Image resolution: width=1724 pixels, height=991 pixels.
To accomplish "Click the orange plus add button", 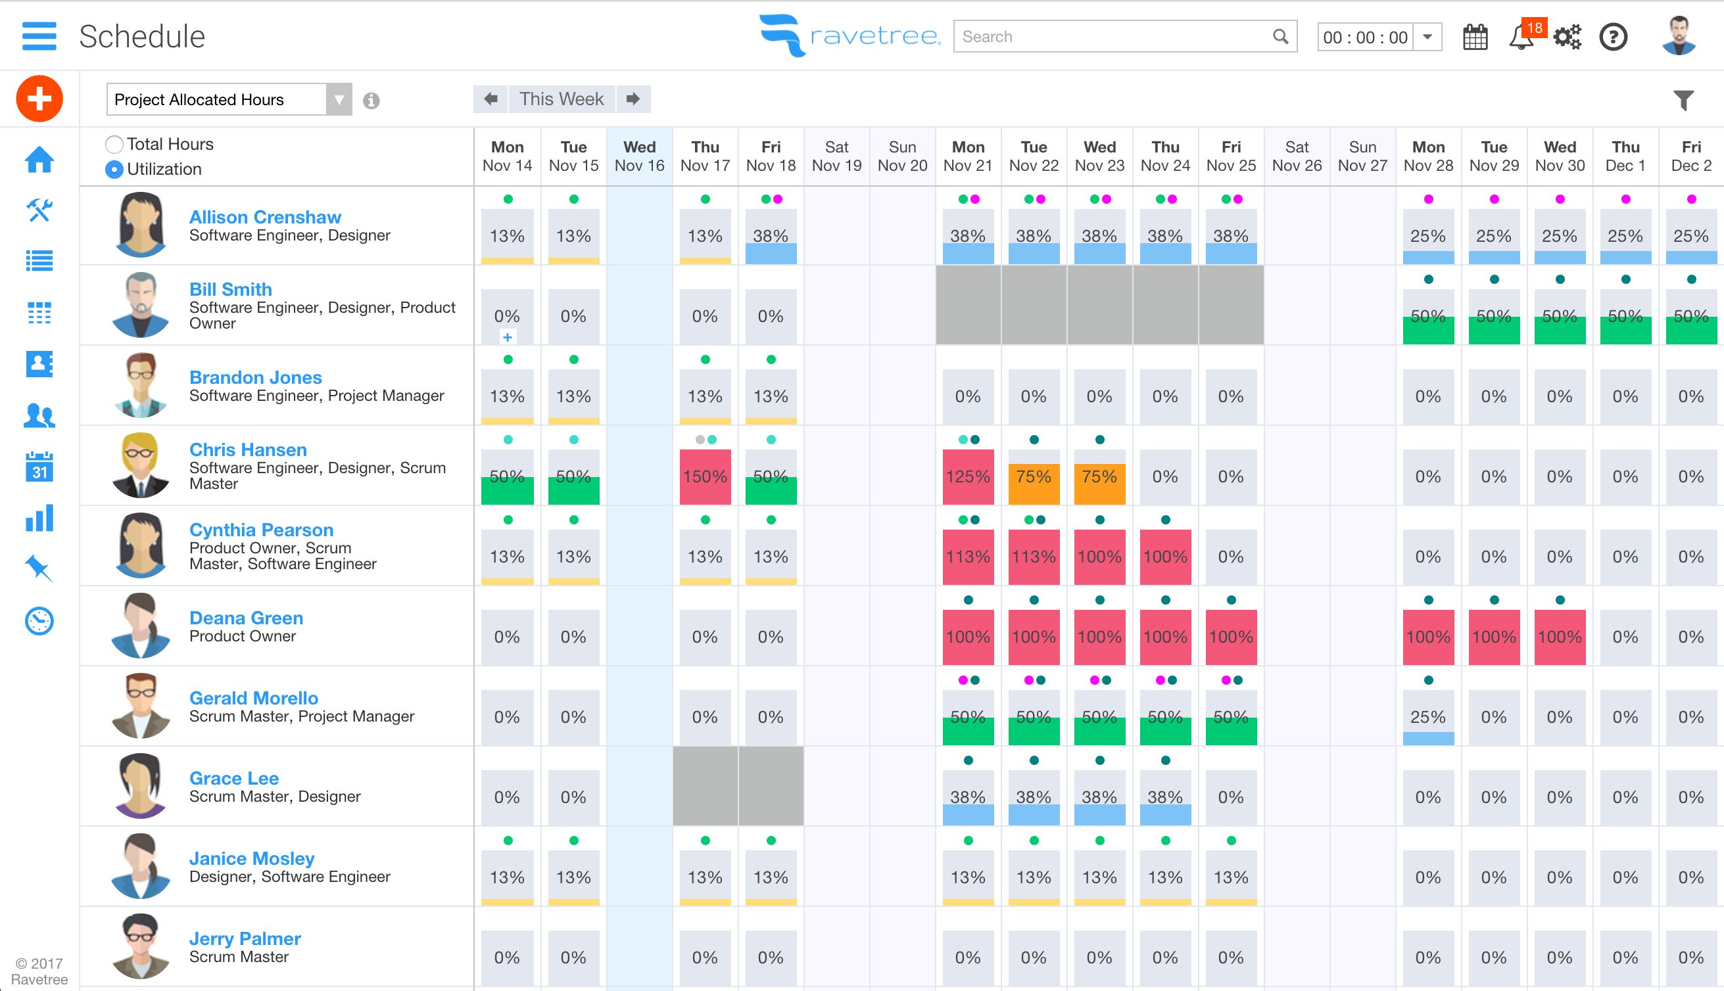I will (x=39, y=99).
